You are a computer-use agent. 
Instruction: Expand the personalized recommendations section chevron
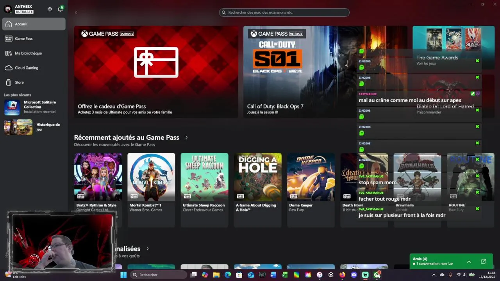click(x=147, y=249)
